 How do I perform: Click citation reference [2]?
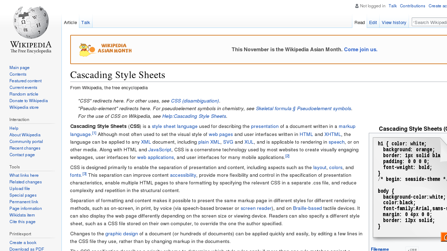tap(287, 156)
